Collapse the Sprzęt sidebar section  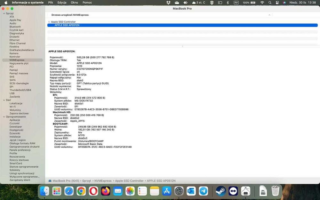tap(4, 13)
